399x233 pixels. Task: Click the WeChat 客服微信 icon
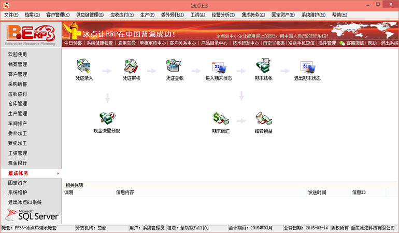(x=342, y=43)
